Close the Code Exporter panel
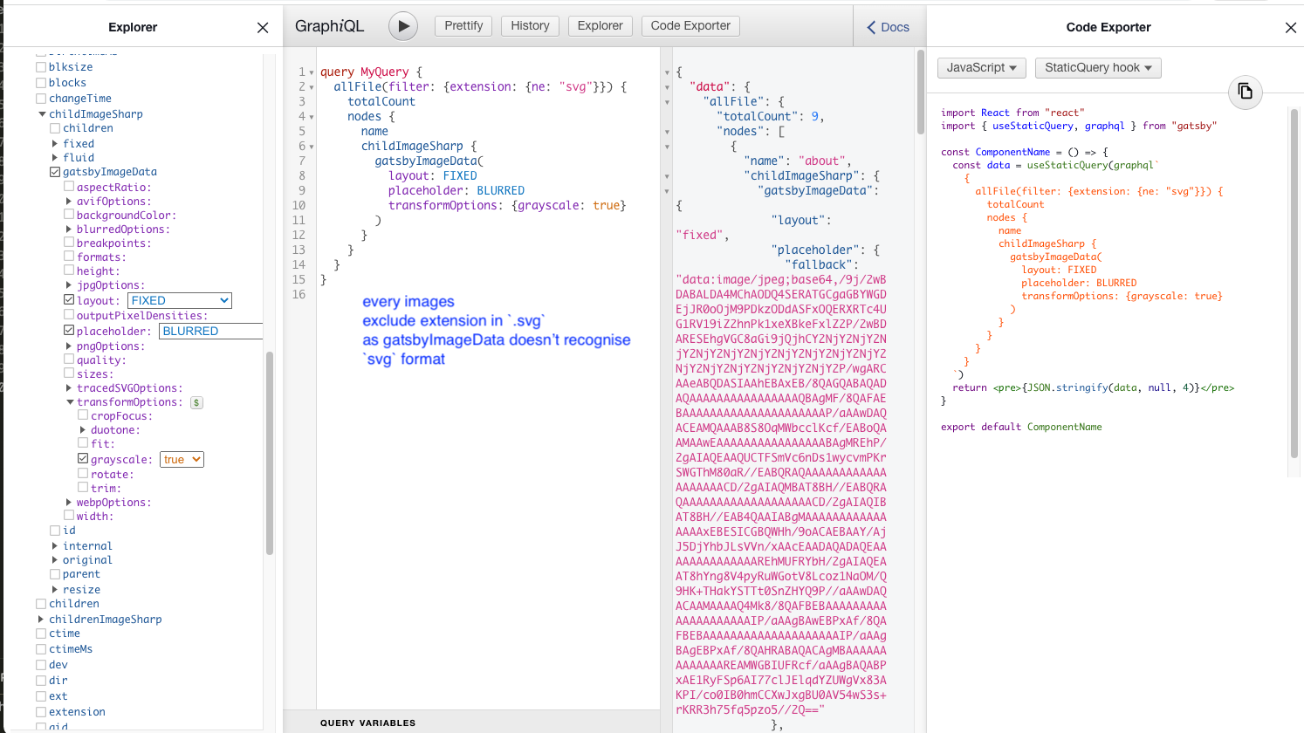 [1291, 28]
